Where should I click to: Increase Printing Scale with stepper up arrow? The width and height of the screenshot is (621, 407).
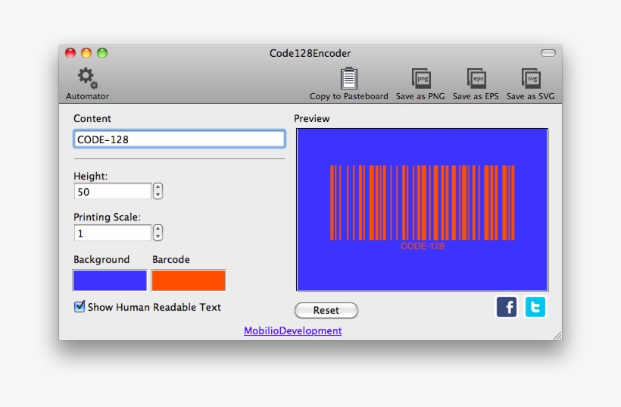(158, 229)
